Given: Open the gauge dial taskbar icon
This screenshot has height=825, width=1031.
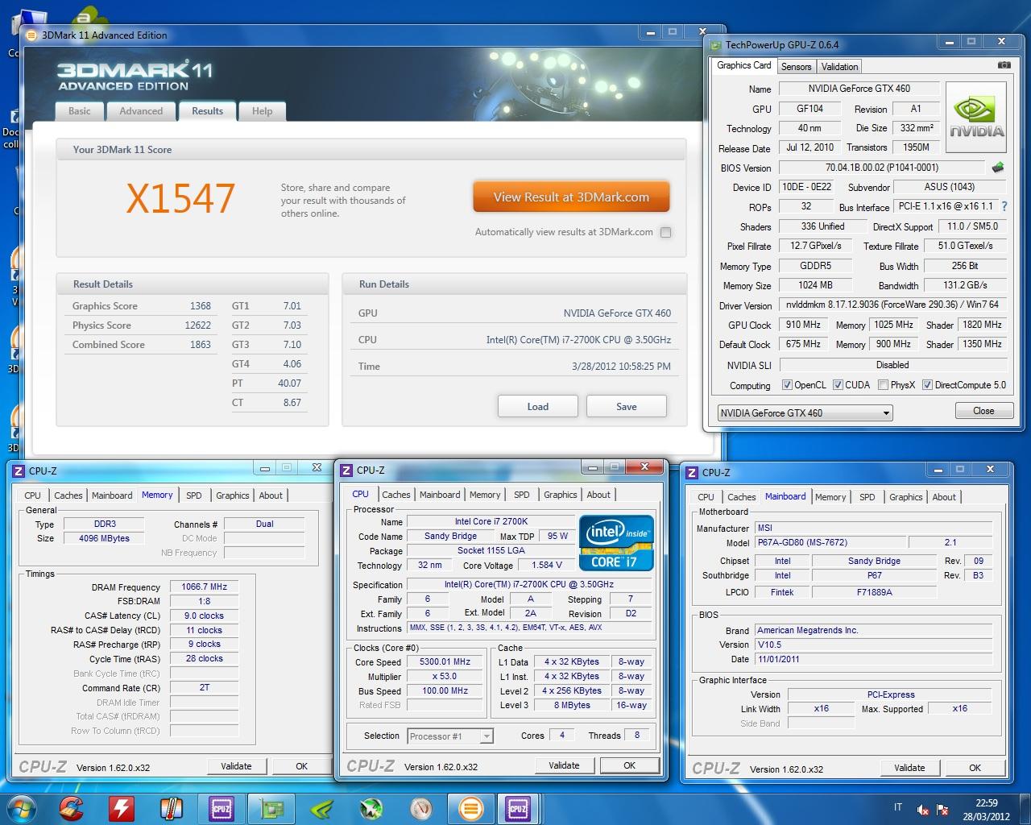Looking at the screenshot, I should tap(421, 807).
